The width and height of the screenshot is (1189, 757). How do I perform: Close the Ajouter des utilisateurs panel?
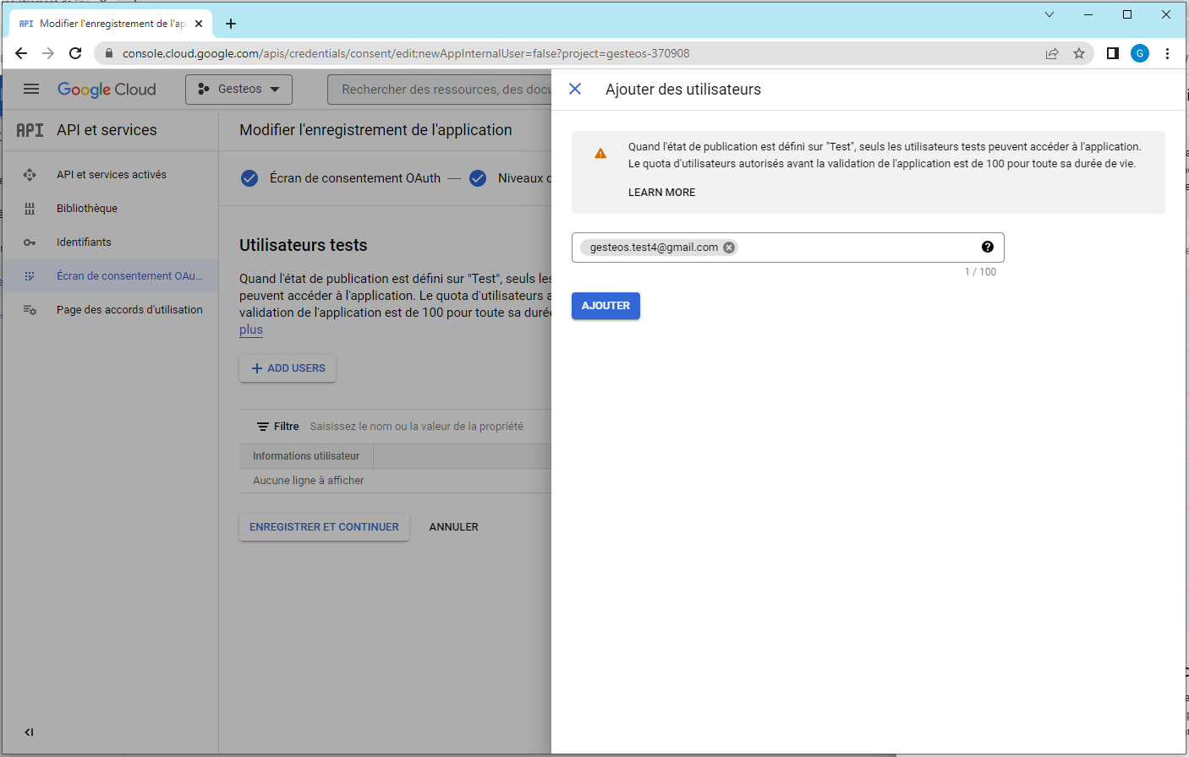click(x=575, y=89)
